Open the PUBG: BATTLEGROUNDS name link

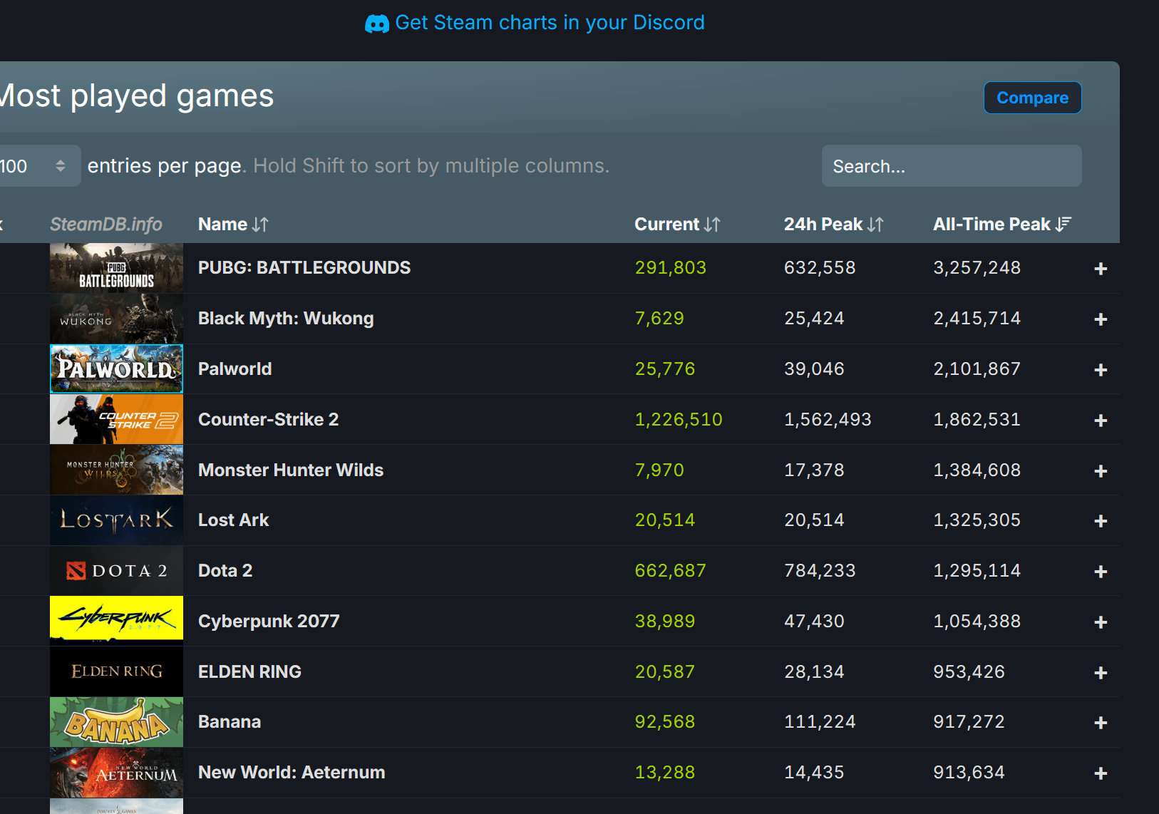304,268
